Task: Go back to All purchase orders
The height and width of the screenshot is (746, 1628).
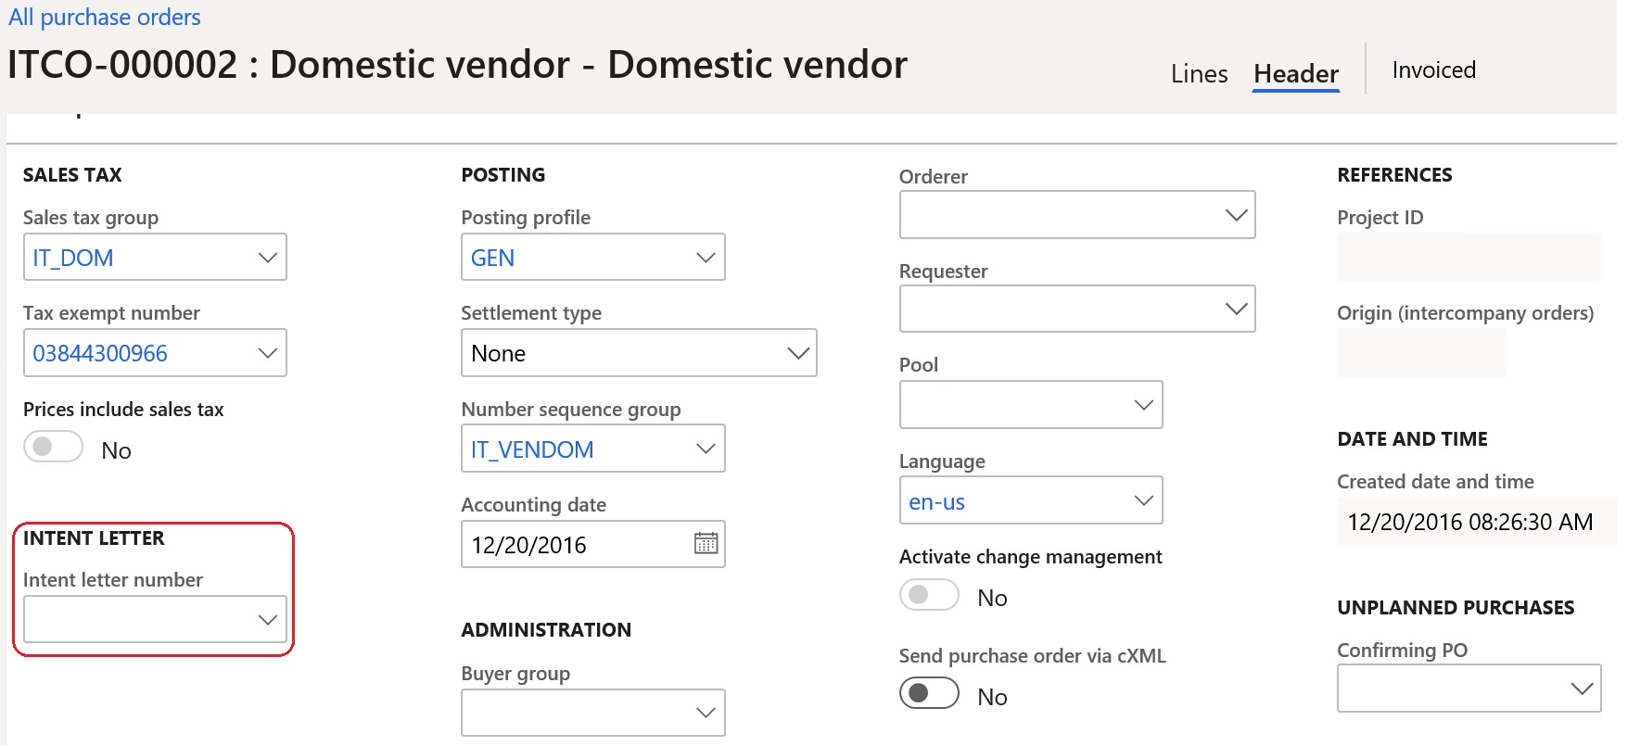Action: [105, 17]
